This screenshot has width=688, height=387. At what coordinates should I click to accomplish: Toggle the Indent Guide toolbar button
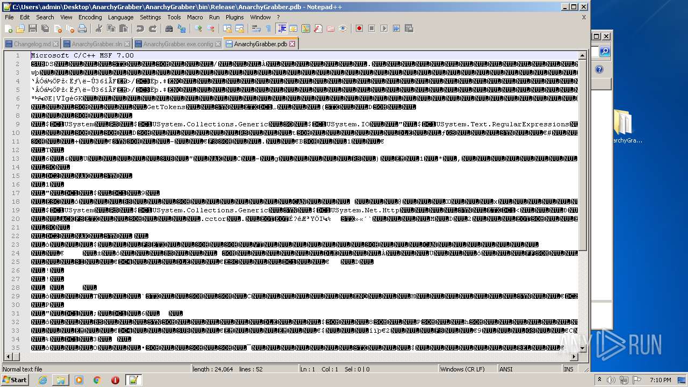[x=281, y=28]
